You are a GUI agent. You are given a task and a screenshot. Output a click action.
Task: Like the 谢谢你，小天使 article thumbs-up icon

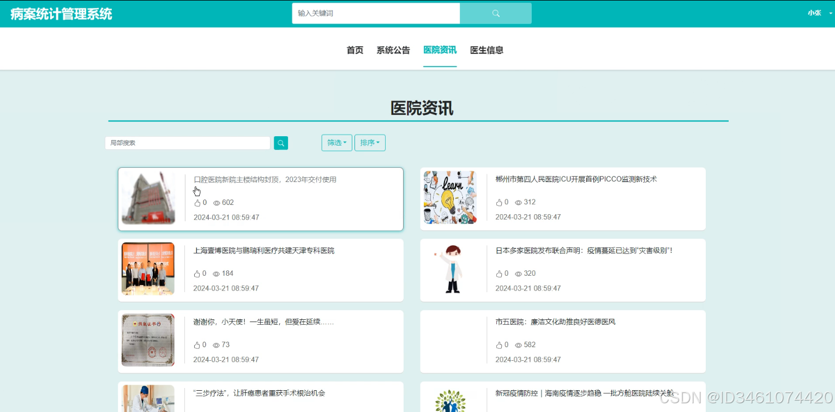click(x=197, y=345)
